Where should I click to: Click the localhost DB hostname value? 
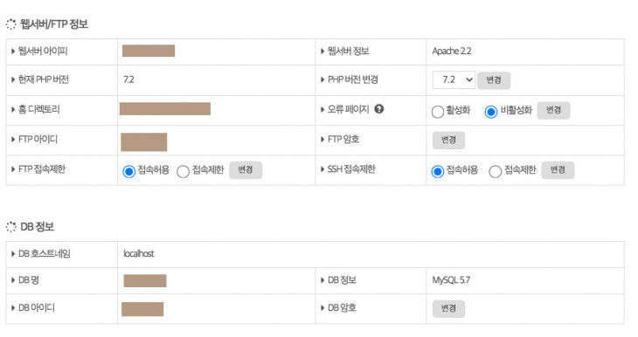click(x=139, y=254)
